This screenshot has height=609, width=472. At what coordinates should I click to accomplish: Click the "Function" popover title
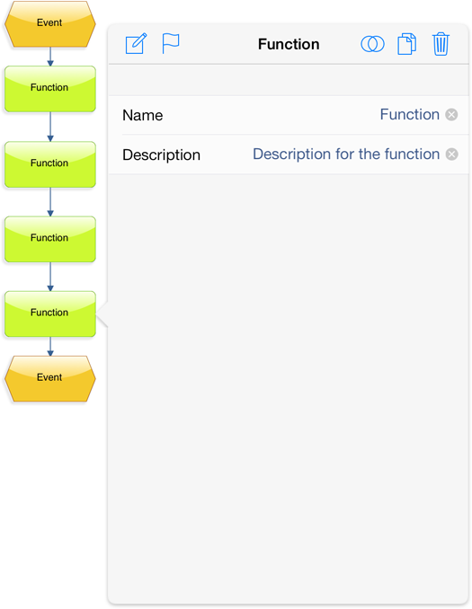pyautogui.click(x=289, y=44)
